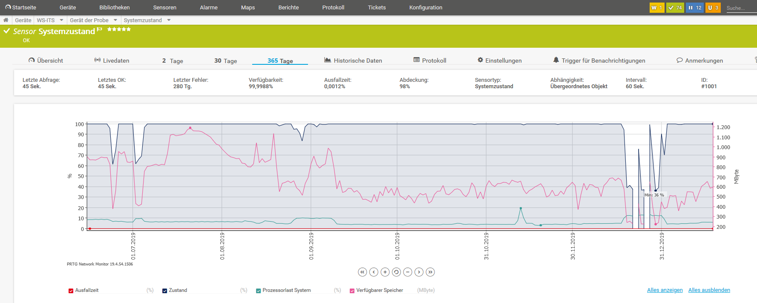
Task: Open the yellow warnings W 1 badge
Action: [657, 8]
